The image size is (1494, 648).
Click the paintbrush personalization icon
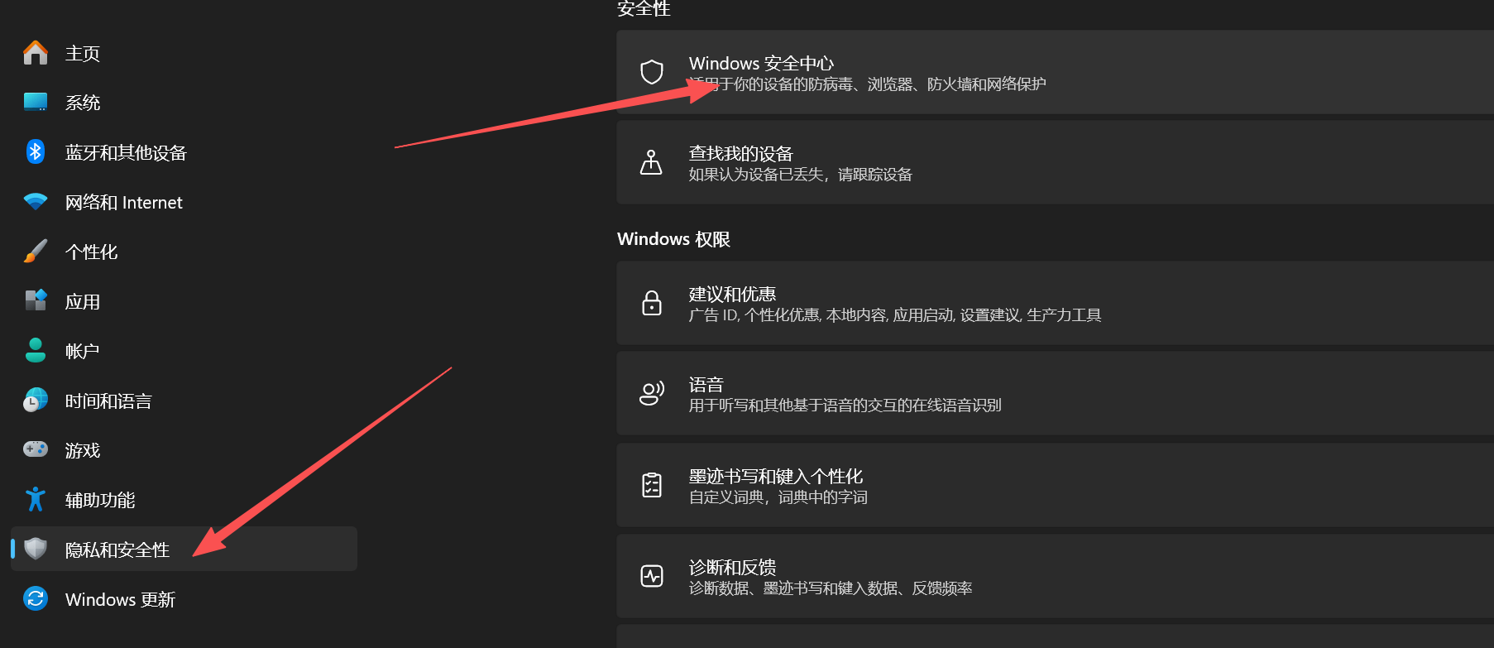36,251
